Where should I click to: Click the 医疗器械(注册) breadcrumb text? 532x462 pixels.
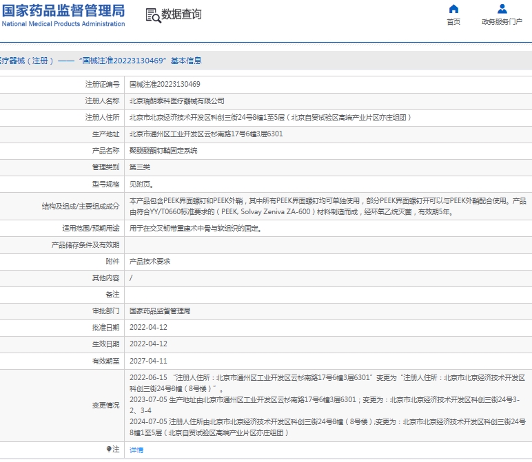26,61
